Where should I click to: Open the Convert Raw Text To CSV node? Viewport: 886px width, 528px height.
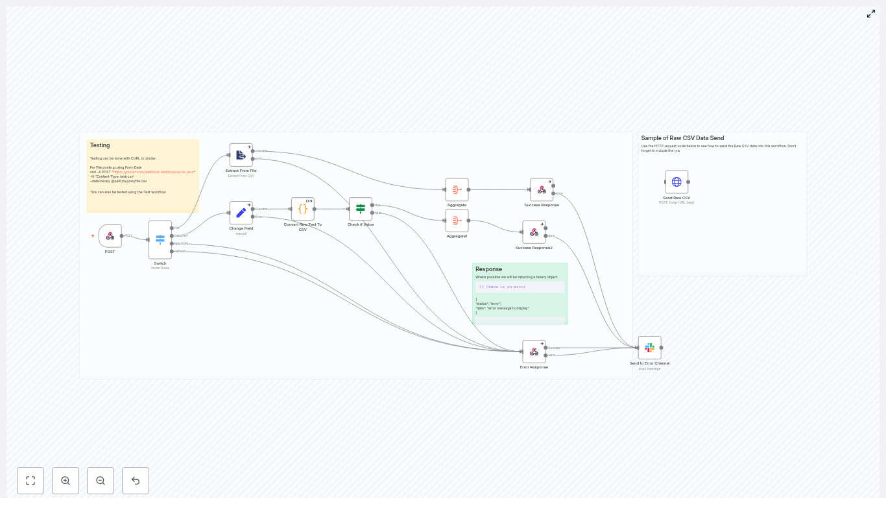[x=302, y=208]
